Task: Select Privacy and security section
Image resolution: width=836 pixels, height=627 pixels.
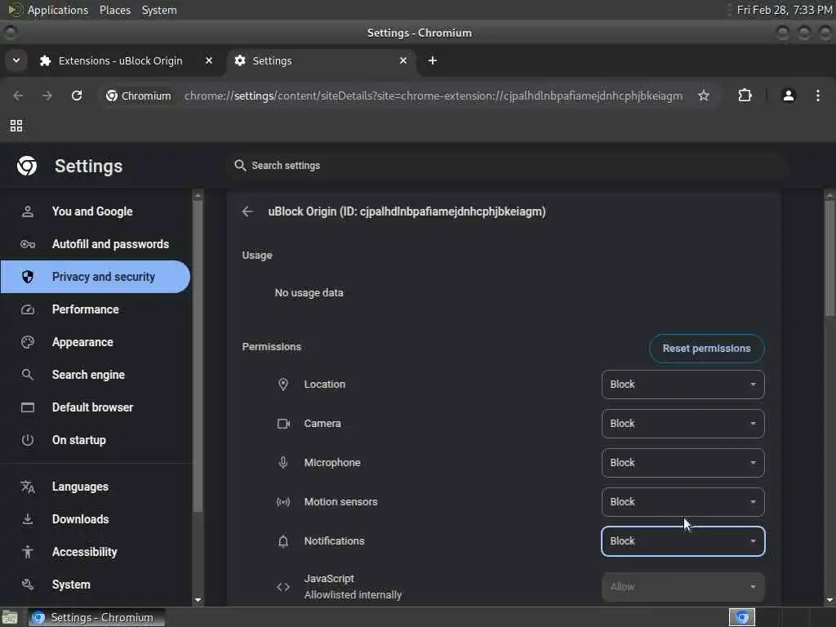Action: pyautogui.click(x=95, y=277)
